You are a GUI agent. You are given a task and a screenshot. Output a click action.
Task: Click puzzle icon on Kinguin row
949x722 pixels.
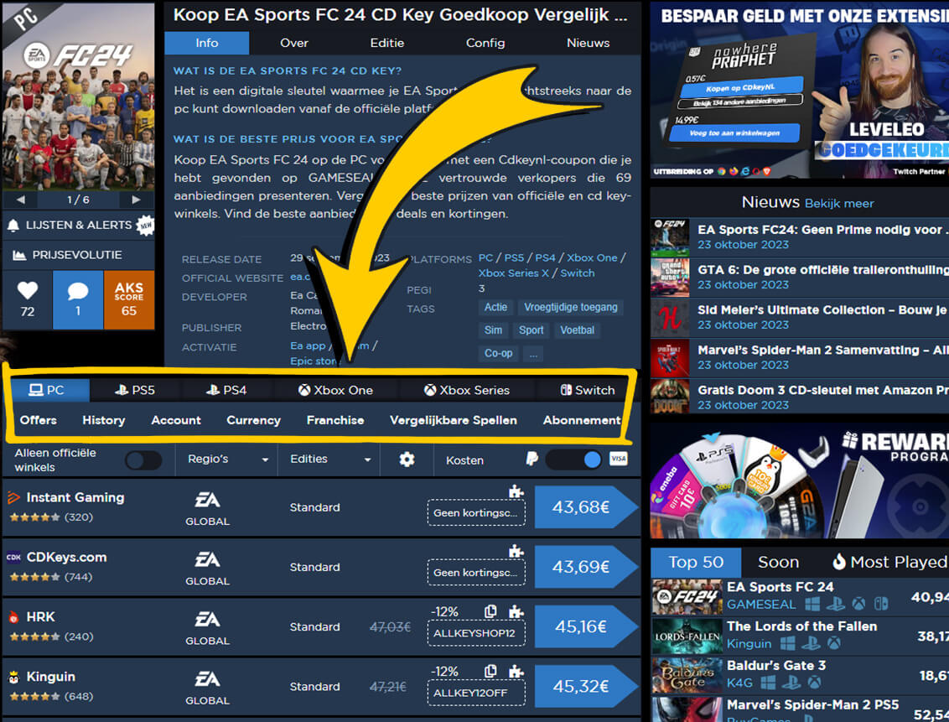coord(516,671)
